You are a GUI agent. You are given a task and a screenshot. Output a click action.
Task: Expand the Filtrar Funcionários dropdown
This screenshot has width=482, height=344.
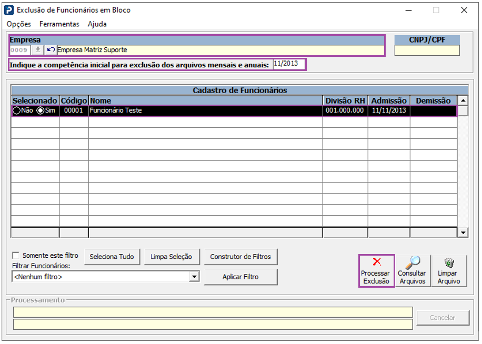coord(194,277)
